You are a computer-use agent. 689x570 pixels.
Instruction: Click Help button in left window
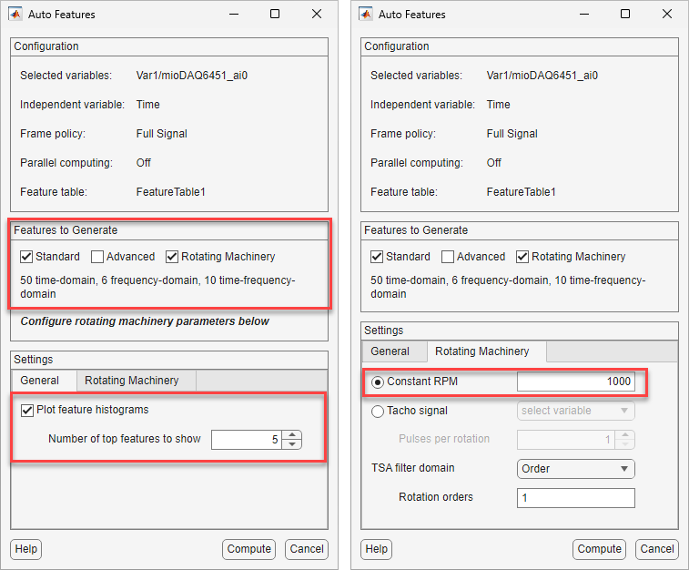(25, 549)
